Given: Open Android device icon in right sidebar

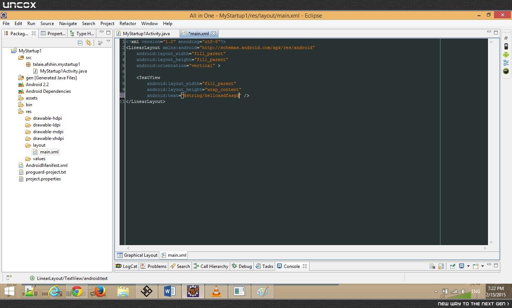Looking at the screenshot, I should [x=506, y=47].
